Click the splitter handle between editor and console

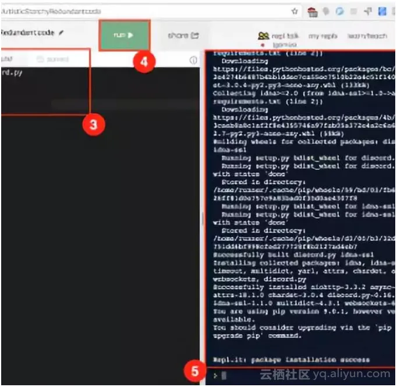point(203,219)
